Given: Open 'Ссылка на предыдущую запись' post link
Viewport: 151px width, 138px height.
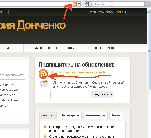Looking at the screenshot, I should click(82, 136).
